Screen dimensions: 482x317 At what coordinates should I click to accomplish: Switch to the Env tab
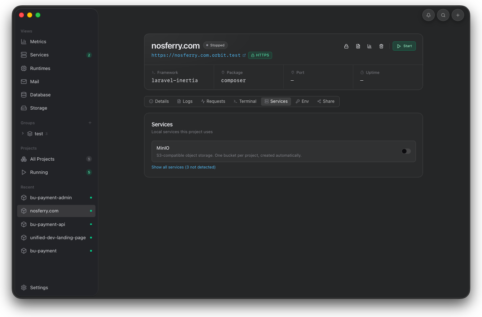(x=302, y=101)
